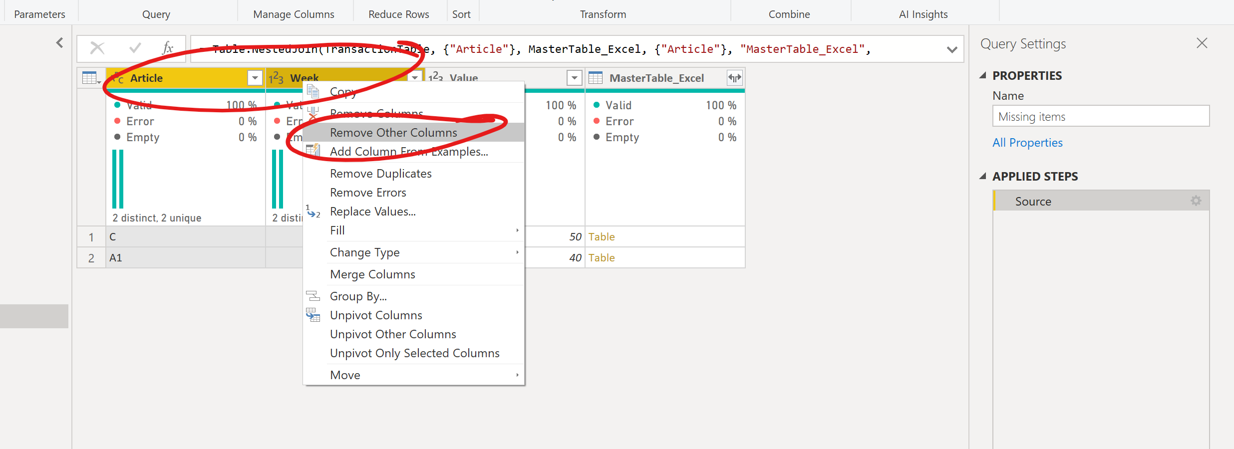Choose Remove Errors from context menu
The height and width of the screenshot is (449, 1234).
point(414,193)
